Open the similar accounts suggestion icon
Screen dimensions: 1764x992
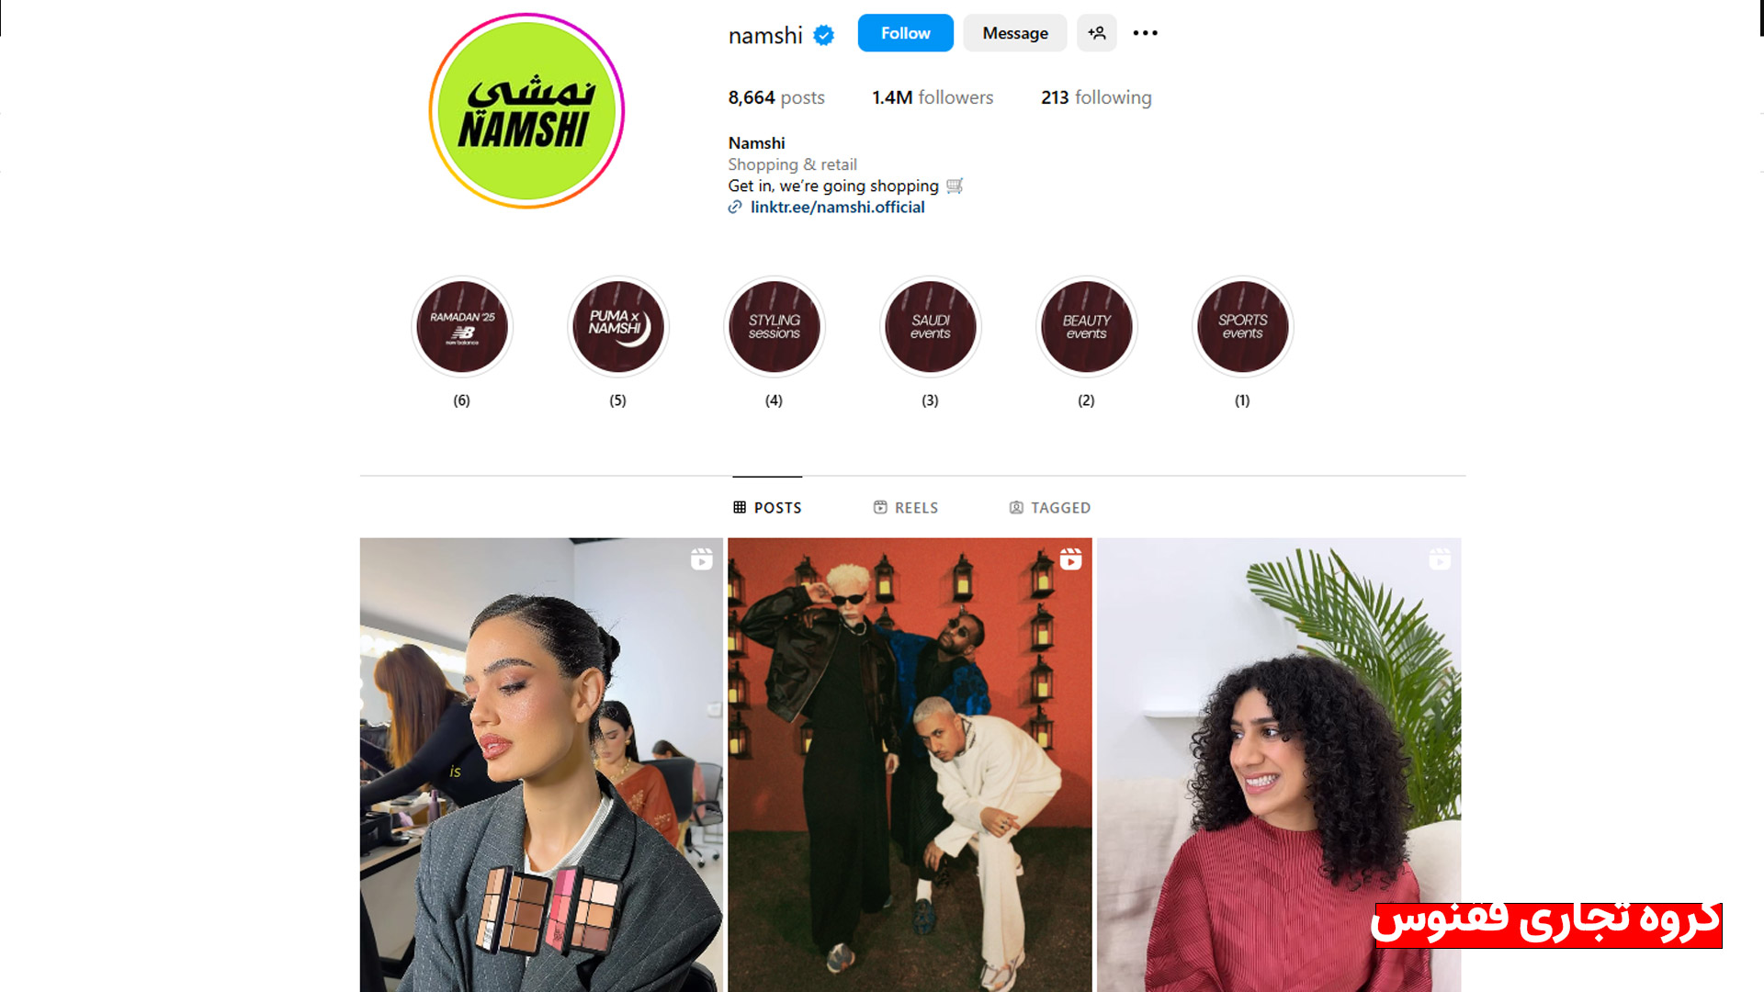pyautogui.click(x=1097, y=33)
